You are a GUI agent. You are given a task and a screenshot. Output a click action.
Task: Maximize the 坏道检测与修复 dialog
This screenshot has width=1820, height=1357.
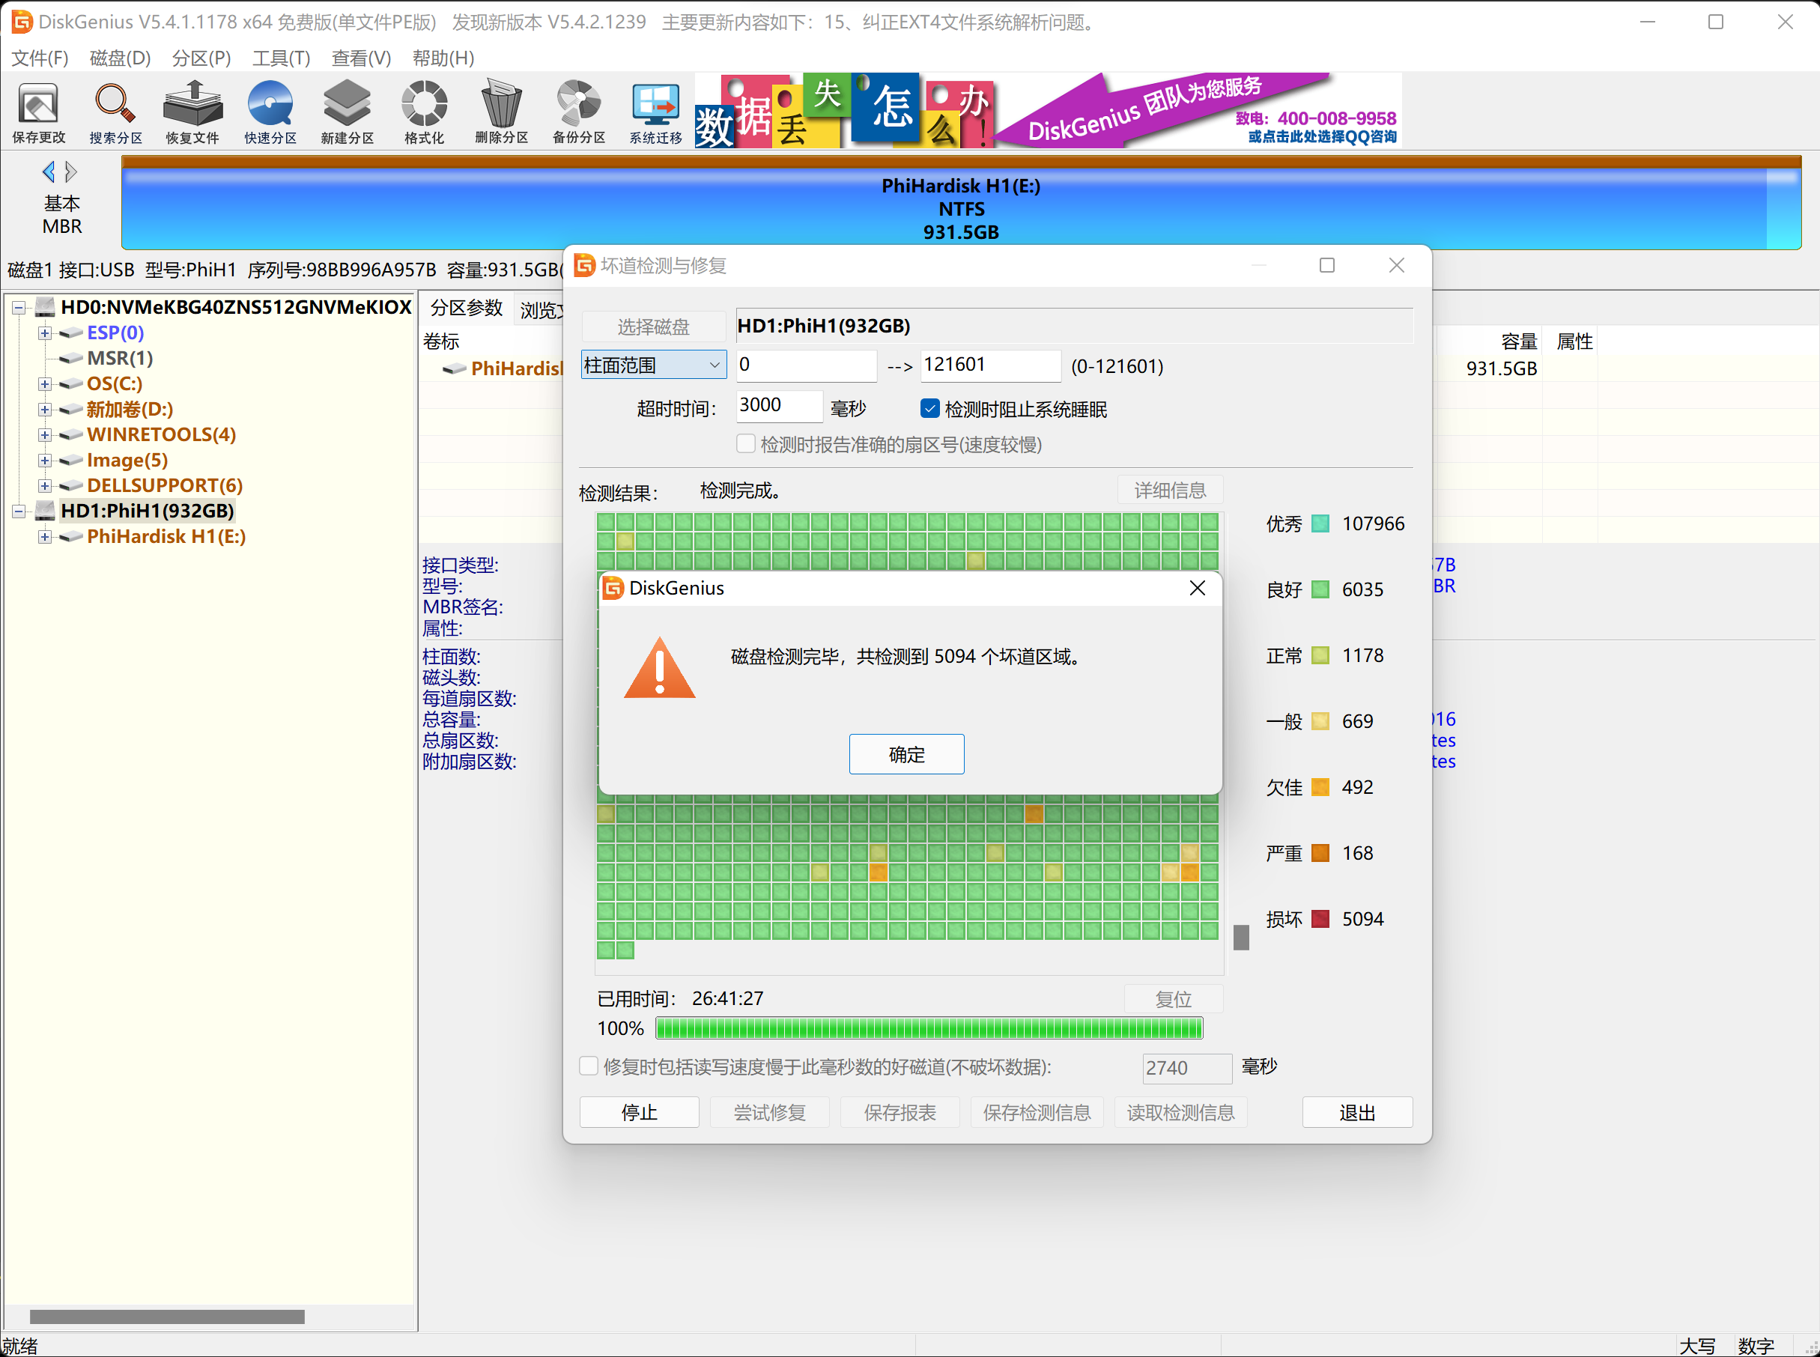[x=1326, y=265]
